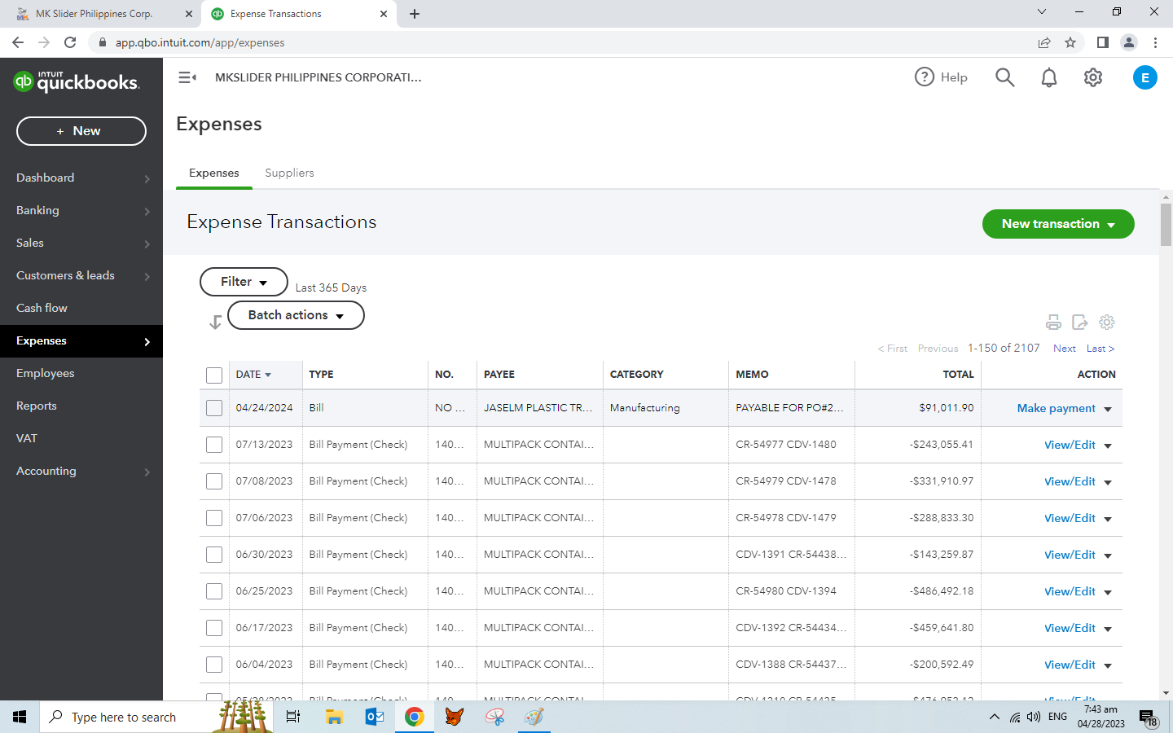1173x733 pixels.
Task: Switch to MK Slider Philippines Corp. browser tab
Action: point(102,14)
